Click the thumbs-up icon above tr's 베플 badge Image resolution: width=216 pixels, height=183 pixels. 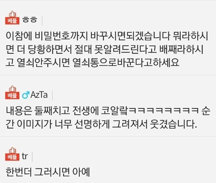12,150
